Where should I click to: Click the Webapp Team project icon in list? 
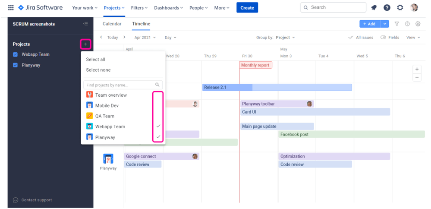(x=89, y=126)
